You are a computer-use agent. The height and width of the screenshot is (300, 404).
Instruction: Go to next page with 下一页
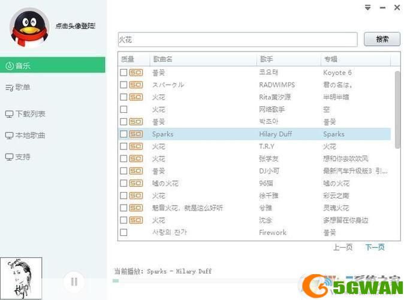pos(375,247)
